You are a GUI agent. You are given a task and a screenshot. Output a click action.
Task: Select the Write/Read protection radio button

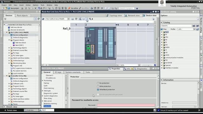point(98,90)
